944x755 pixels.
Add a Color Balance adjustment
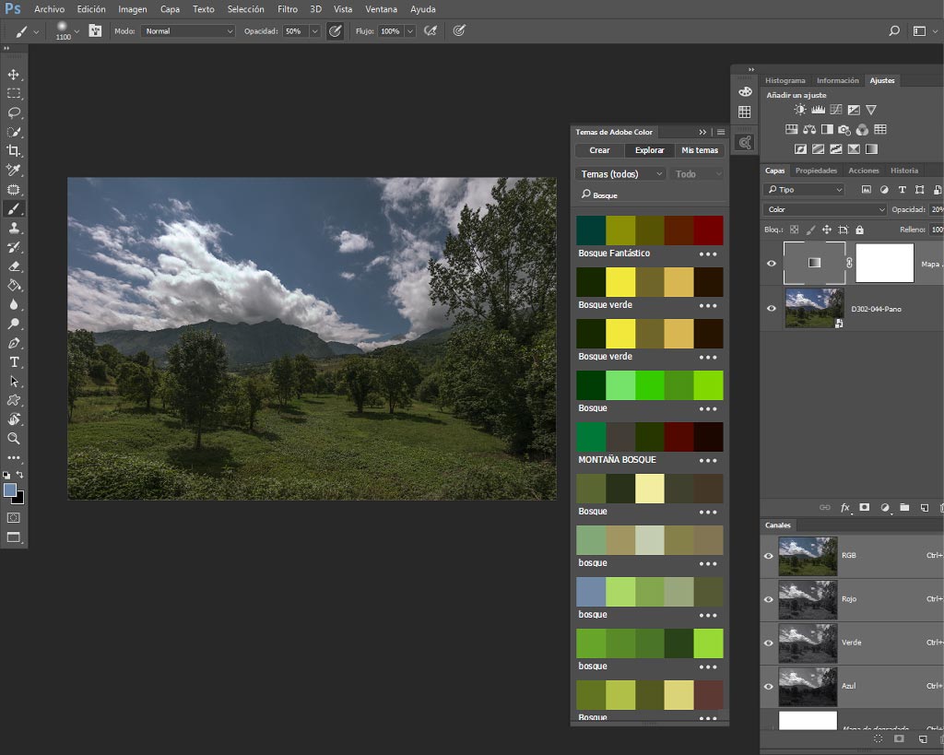809,129
